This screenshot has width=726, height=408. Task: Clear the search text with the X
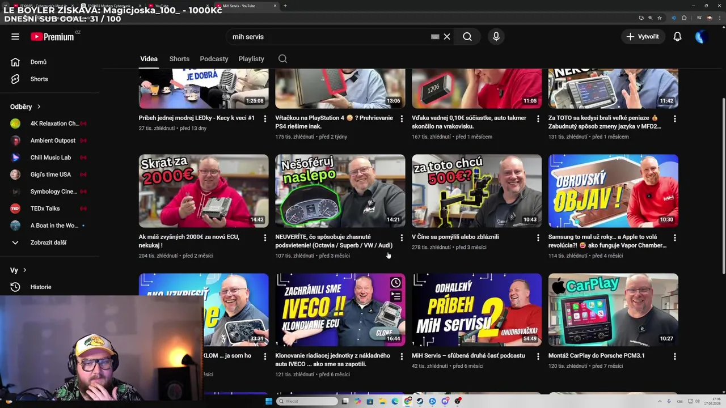(447, 37)
